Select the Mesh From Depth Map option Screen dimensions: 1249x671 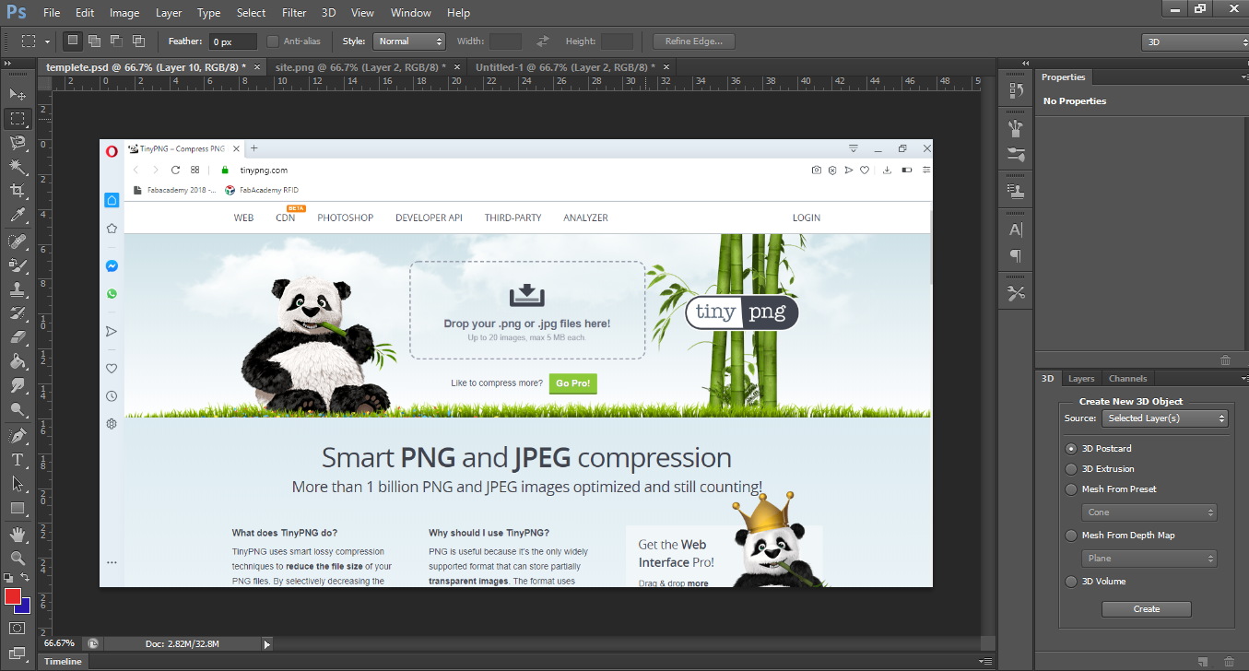click(x=1071, y=536)
